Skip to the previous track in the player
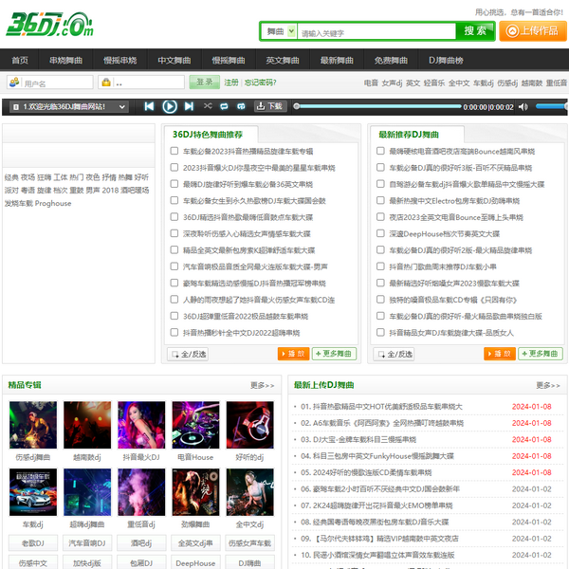Screen dimensions: 569x569 149,107
